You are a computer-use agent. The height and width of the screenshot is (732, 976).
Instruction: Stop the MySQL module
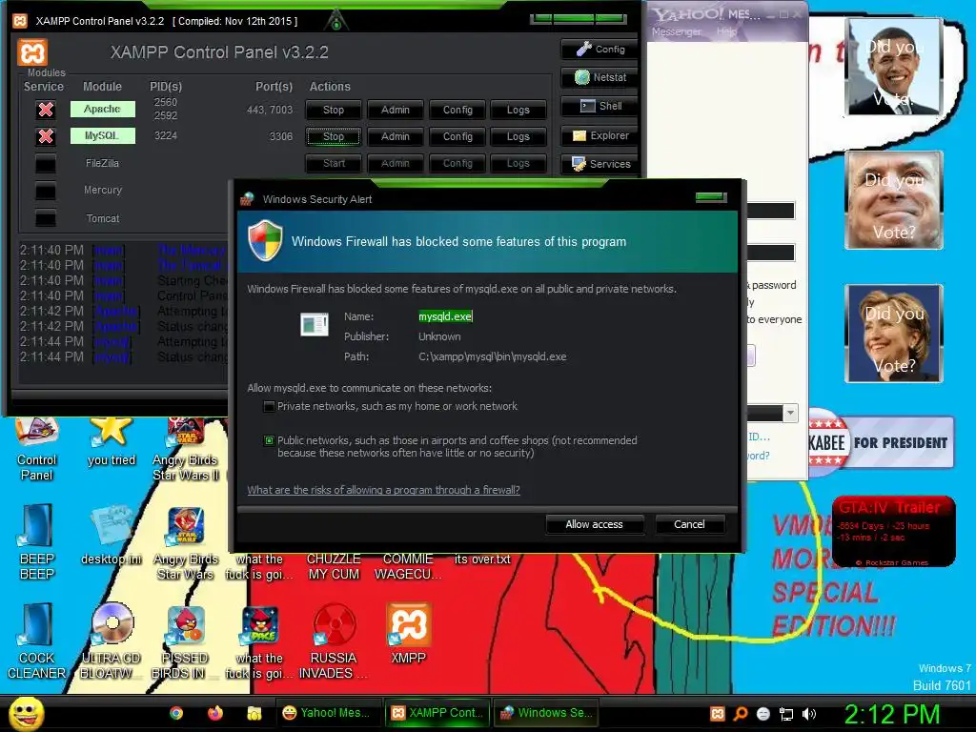[x=333, y=136]
